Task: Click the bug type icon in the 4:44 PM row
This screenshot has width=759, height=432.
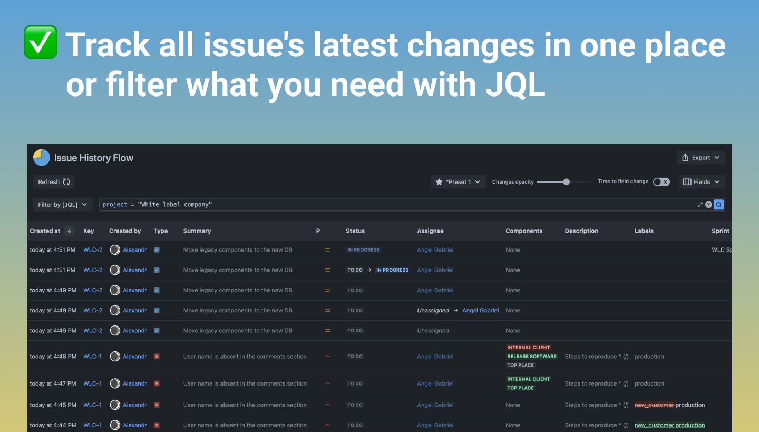Action: pyautogui.click(x=157, y=425)
